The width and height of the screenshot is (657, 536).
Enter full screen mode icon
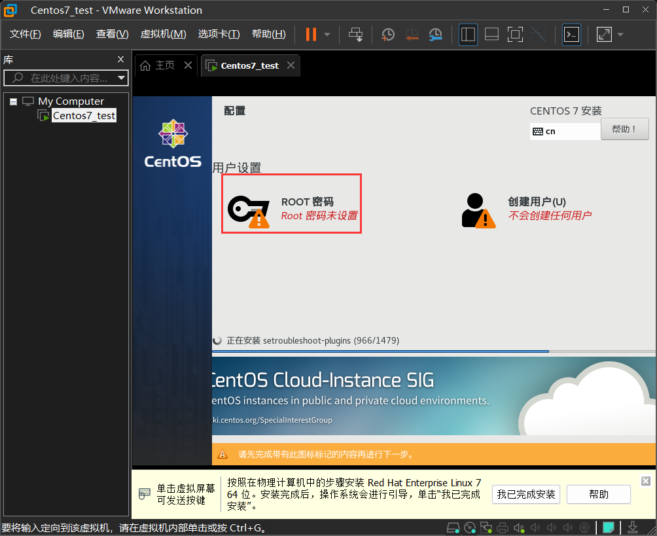[x=515, y=35]
